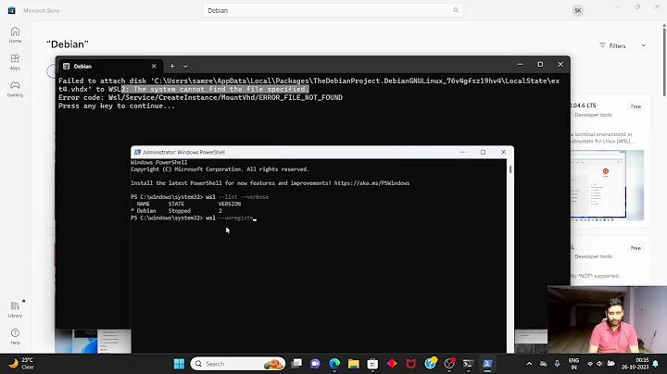Minimize the Administrator PowerShell window
Viewport: 667px width, 374px height.
[463, 152]
